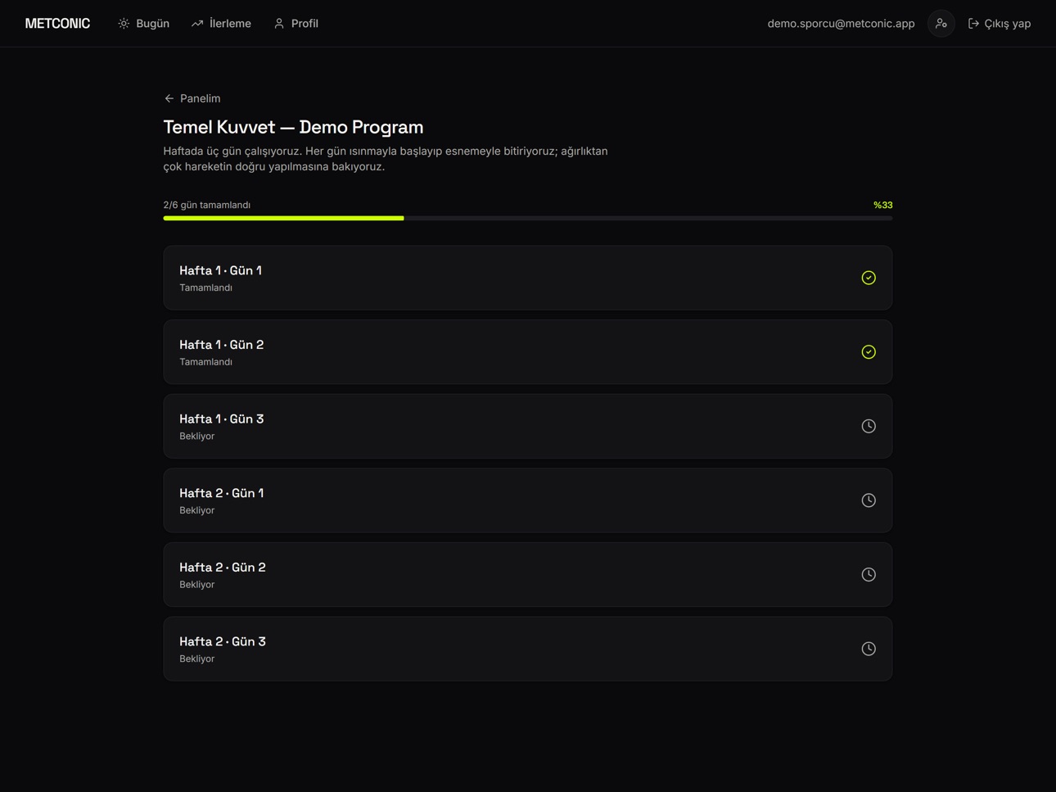
Task: Click the logout arrow icon
Action: [x=973, y=24]
